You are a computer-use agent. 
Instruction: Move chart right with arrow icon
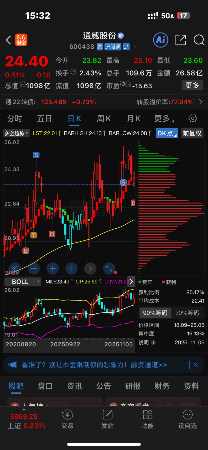click(x=90, y=268)
